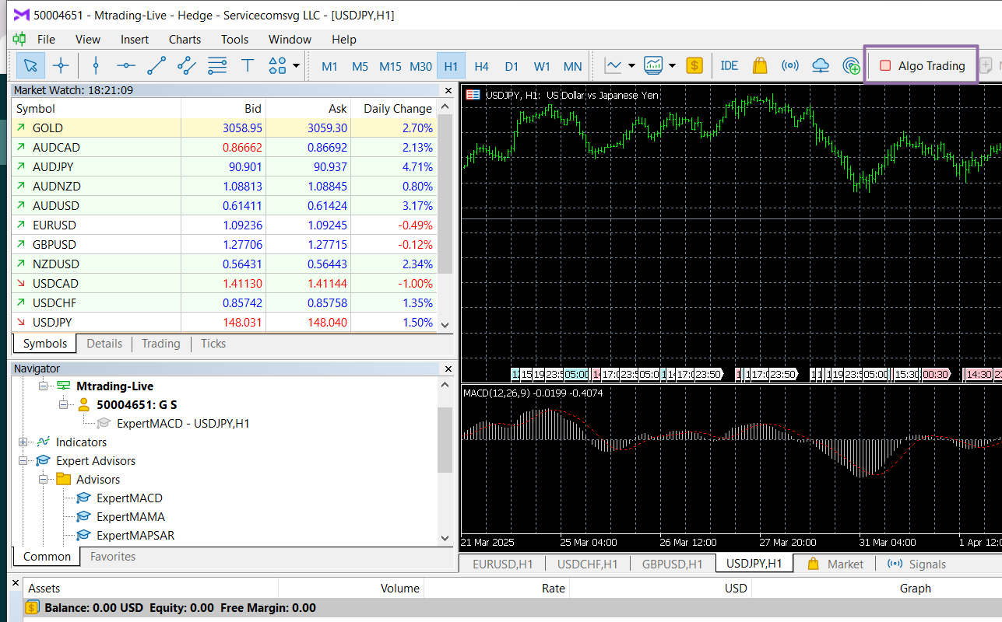Open the indicators dropdown arrow
Viewport: 1002px width, 622px height.
click(672, 66)
